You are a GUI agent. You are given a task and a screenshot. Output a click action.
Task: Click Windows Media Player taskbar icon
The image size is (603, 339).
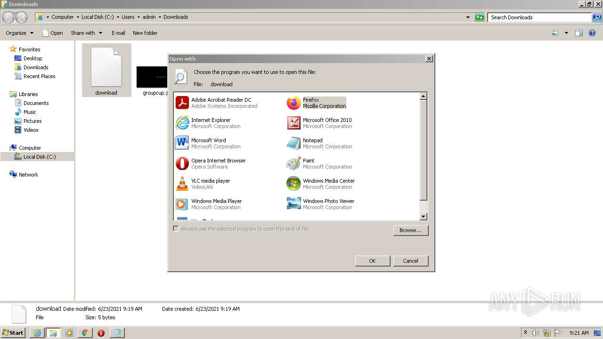pyautogui.click(x=69, y=333)
